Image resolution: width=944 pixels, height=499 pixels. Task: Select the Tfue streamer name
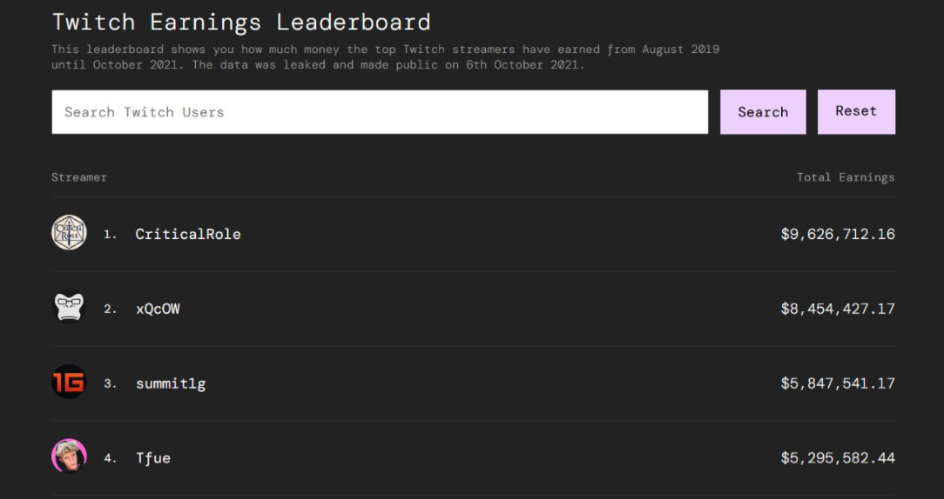153,458
